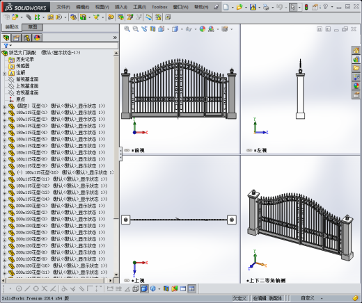Click the 自定义 units status button

point(308,298)
